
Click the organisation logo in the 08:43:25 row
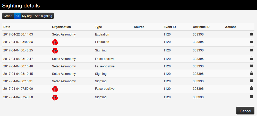pyautogui.click(x=55, y=51)
